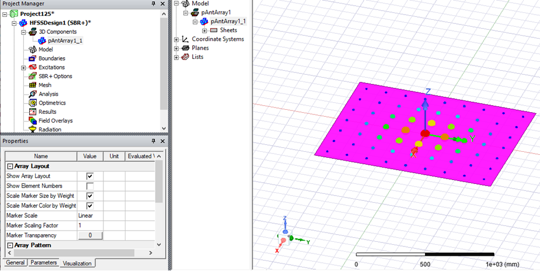
Task: Collapse the pAntArray1 history node
Action: (x=186, y=13)
